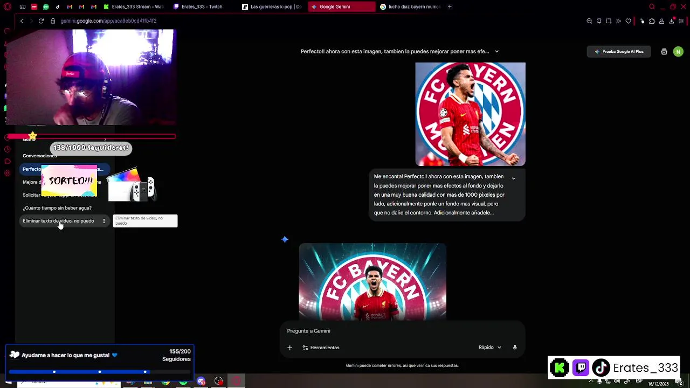Screen dimensions: 690x388
Task: Open the lucho diaz bayern munich tab
Action: point(410,7)
